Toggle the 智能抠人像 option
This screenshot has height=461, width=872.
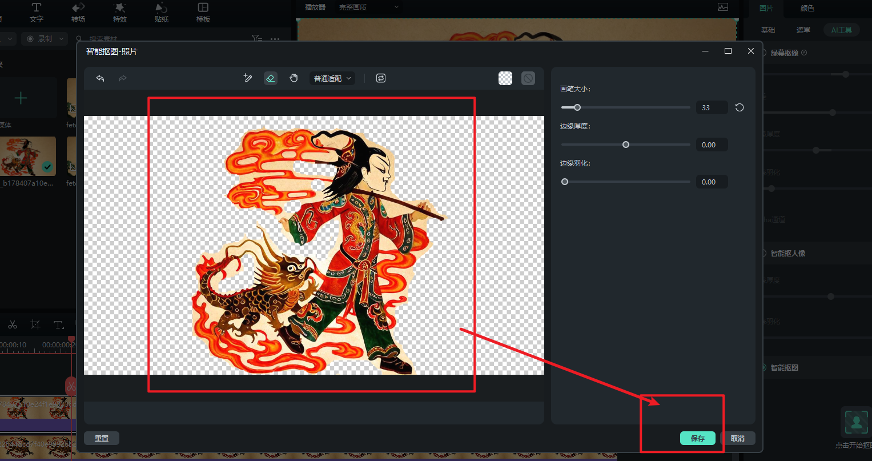click(764, 253)
